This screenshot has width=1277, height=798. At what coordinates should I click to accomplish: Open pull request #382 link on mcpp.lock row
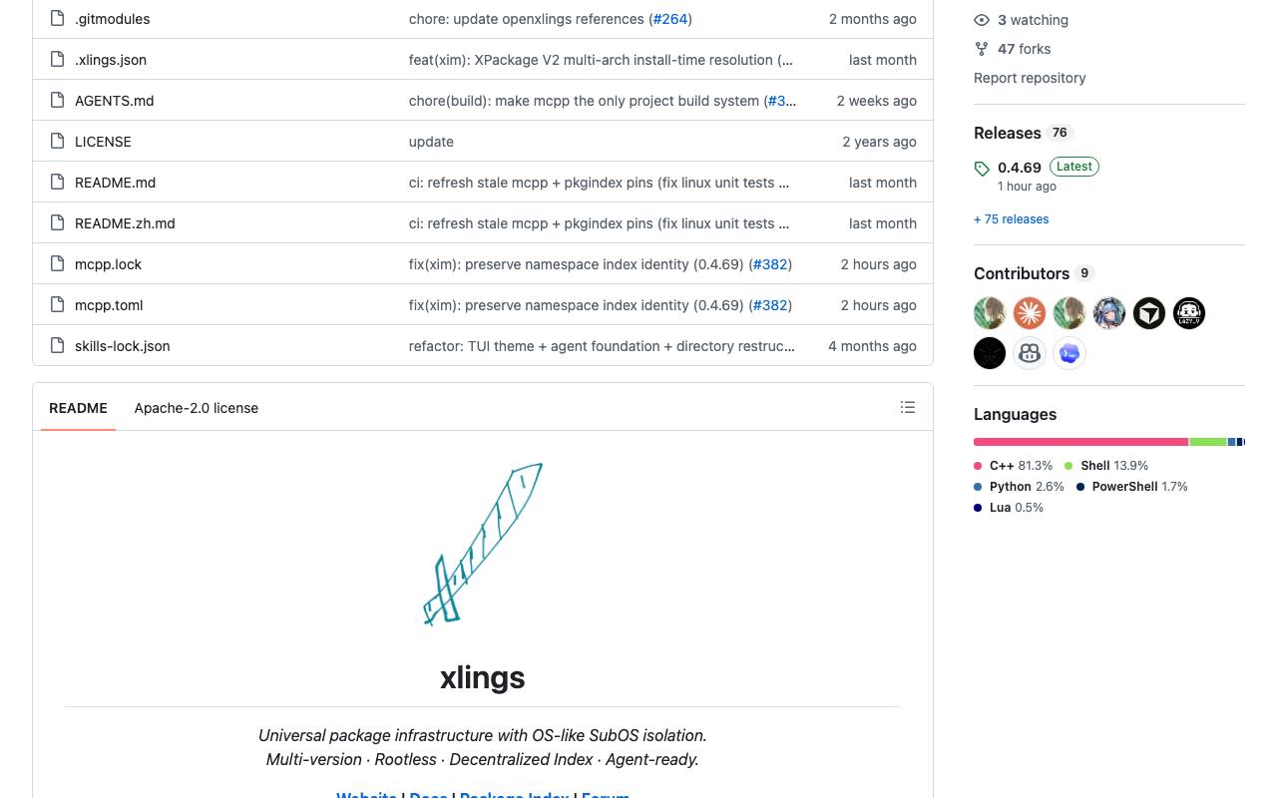(770, 264)
